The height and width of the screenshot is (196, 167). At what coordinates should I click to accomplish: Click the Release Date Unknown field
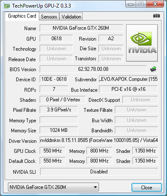(56, 59)
